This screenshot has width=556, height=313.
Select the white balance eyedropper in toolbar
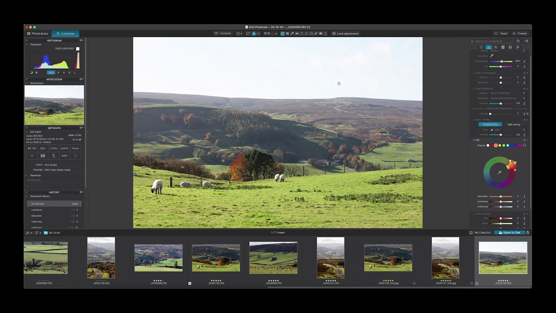tap(292, 33)
